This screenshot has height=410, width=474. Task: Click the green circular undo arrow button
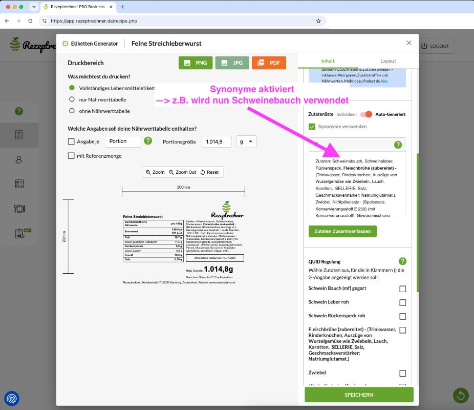click(461, 395)
